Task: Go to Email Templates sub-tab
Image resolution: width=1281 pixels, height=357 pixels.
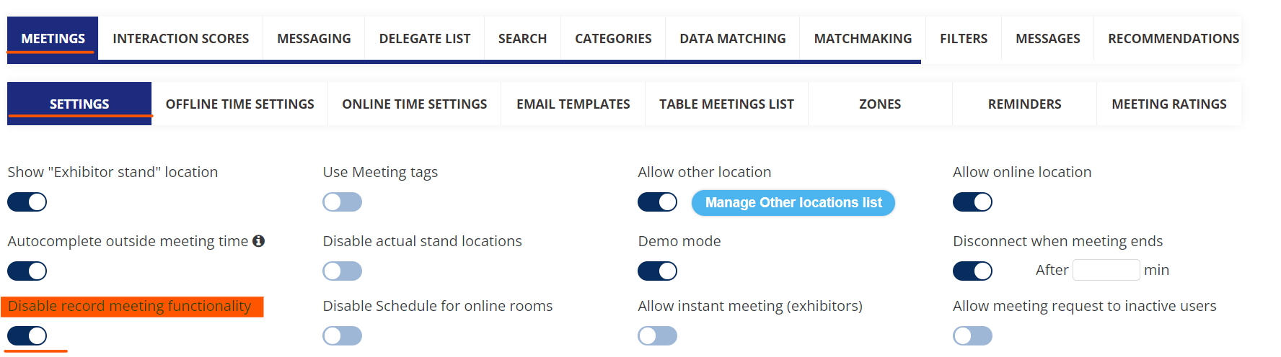Action: pos(573,104)
